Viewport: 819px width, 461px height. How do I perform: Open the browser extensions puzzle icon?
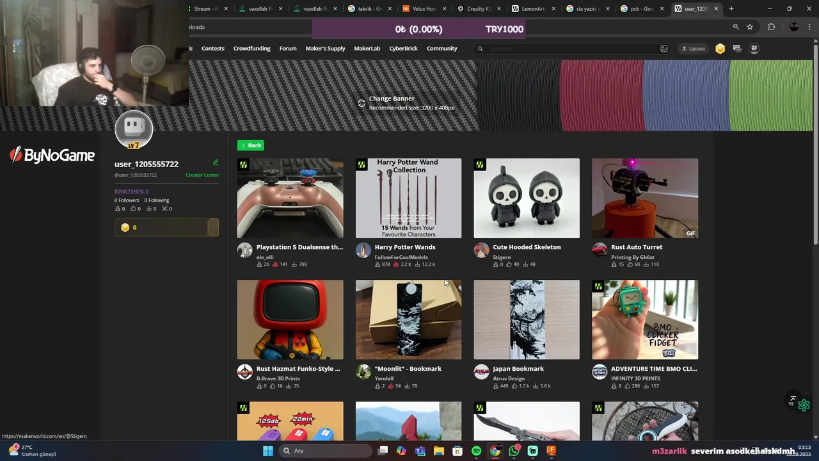pyautogui.click(x=771, y=27)
